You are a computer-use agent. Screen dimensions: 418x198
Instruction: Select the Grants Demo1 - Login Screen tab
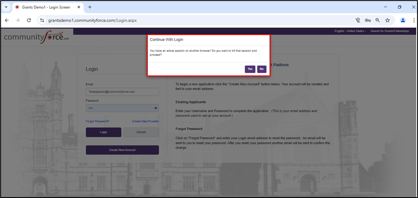43,7
